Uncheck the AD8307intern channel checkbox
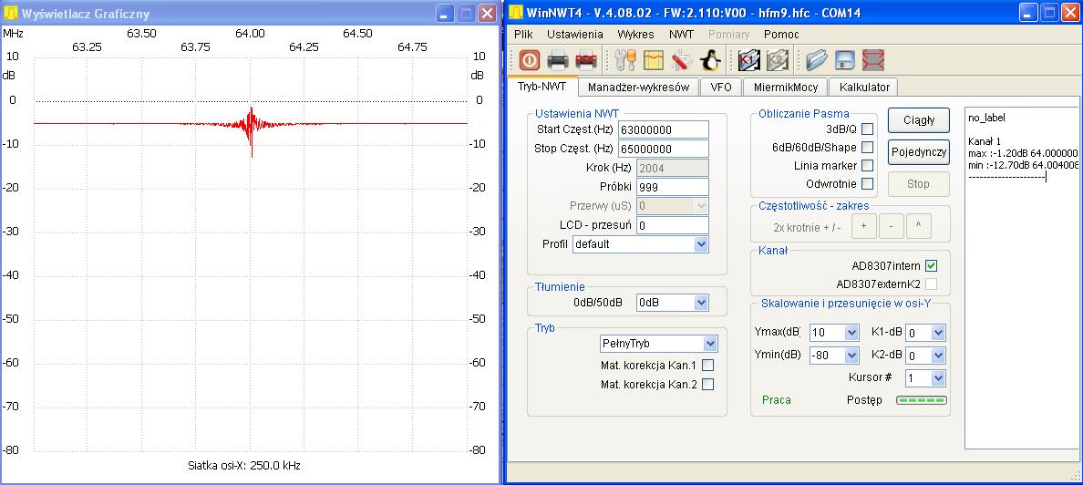Image resolution: width=1083 pixels, height=485 pixels. (x=931, y=266)
